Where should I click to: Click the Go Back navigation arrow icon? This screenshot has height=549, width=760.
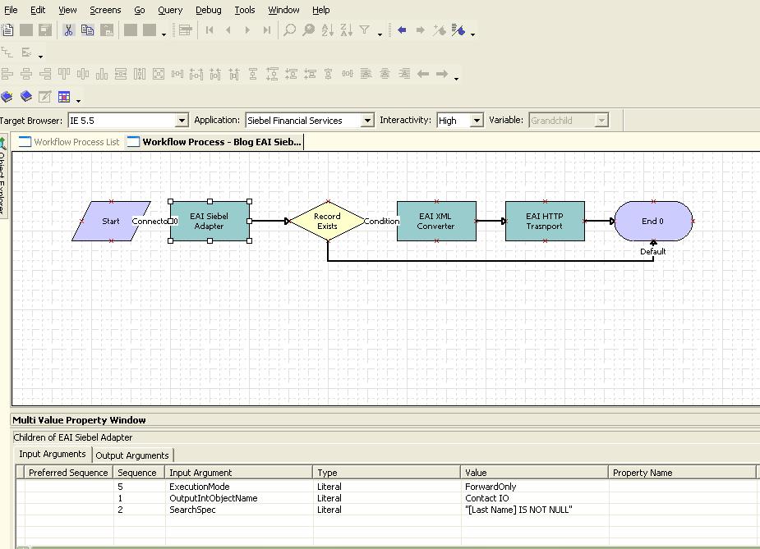coord(402,30)
